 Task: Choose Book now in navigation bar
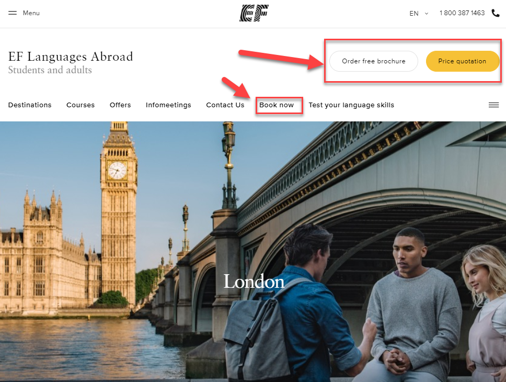coord(277,105)
